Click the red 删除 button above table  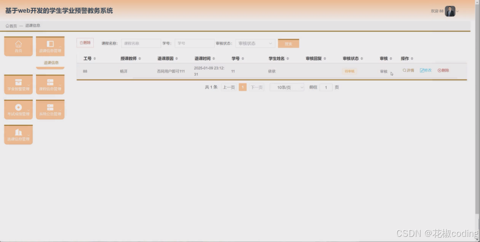(x=85, y=43)
